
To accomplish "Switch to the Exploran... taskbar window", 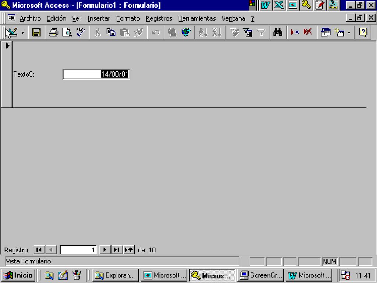I will click(116, 275).
